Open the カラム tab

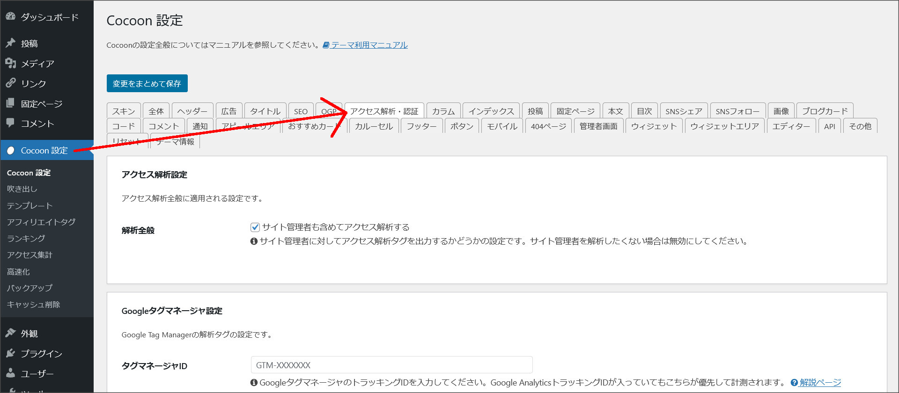click(443, 111)
